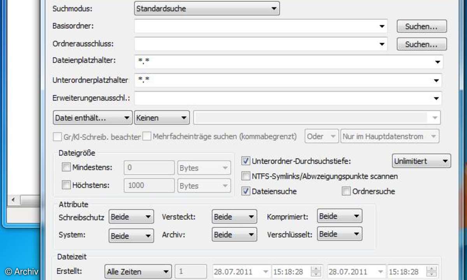
Task: Toggle the Mindestens file size checkbox
Action: (x=66, y=168)
